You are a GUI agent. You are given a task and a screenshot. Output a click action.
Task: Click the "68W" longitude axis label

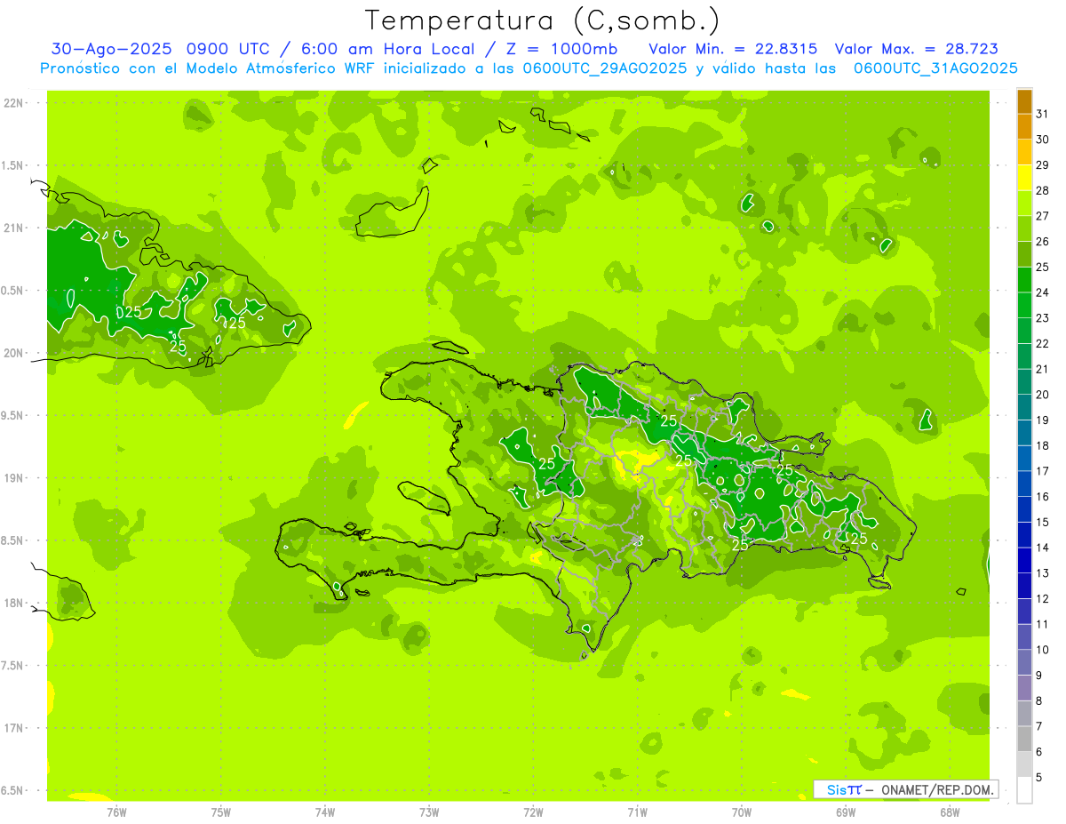click(x=950, y=812)
